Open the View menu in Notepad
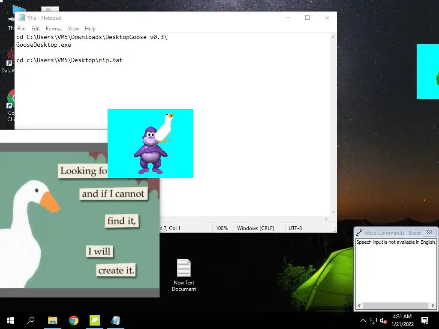 pos(73,29)
